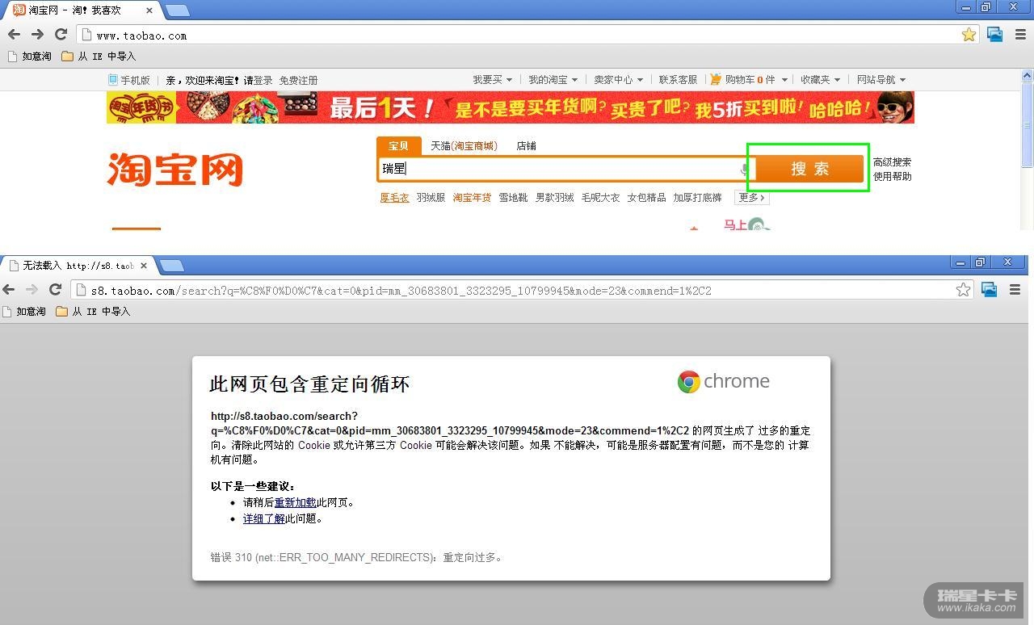Open the 联系客服 customer service link
The width and height of the screenshot is (1034, 625).
678,80
